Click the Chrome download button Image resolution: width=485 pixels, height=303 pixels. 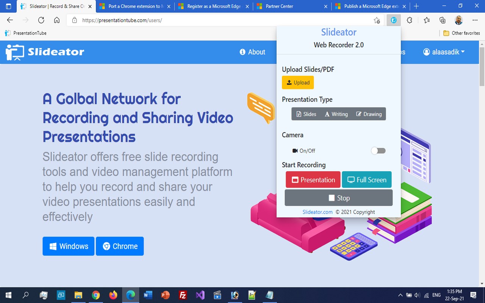[x=120, y=246]
